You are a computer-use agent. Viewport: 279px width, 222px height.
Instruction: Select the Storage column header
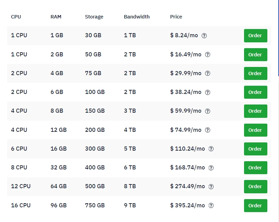click(x=94, y=16)
